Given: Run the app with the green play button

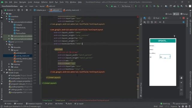Looking at the screenshot, I should (136, 6).
